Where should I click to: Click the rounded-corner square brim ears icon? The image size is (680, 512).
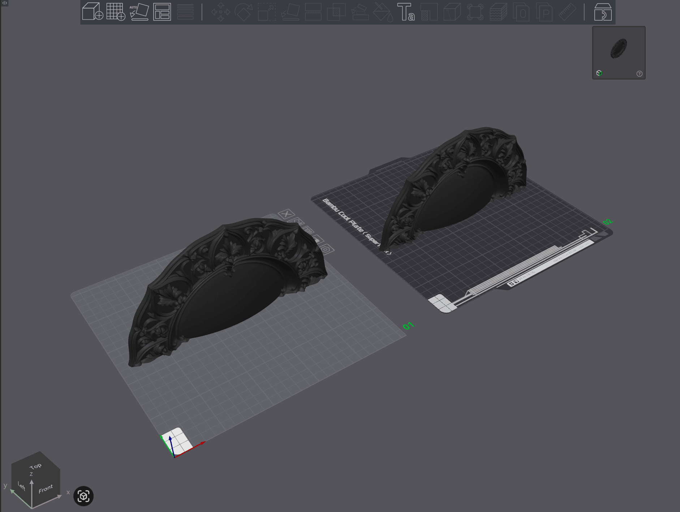475,12
